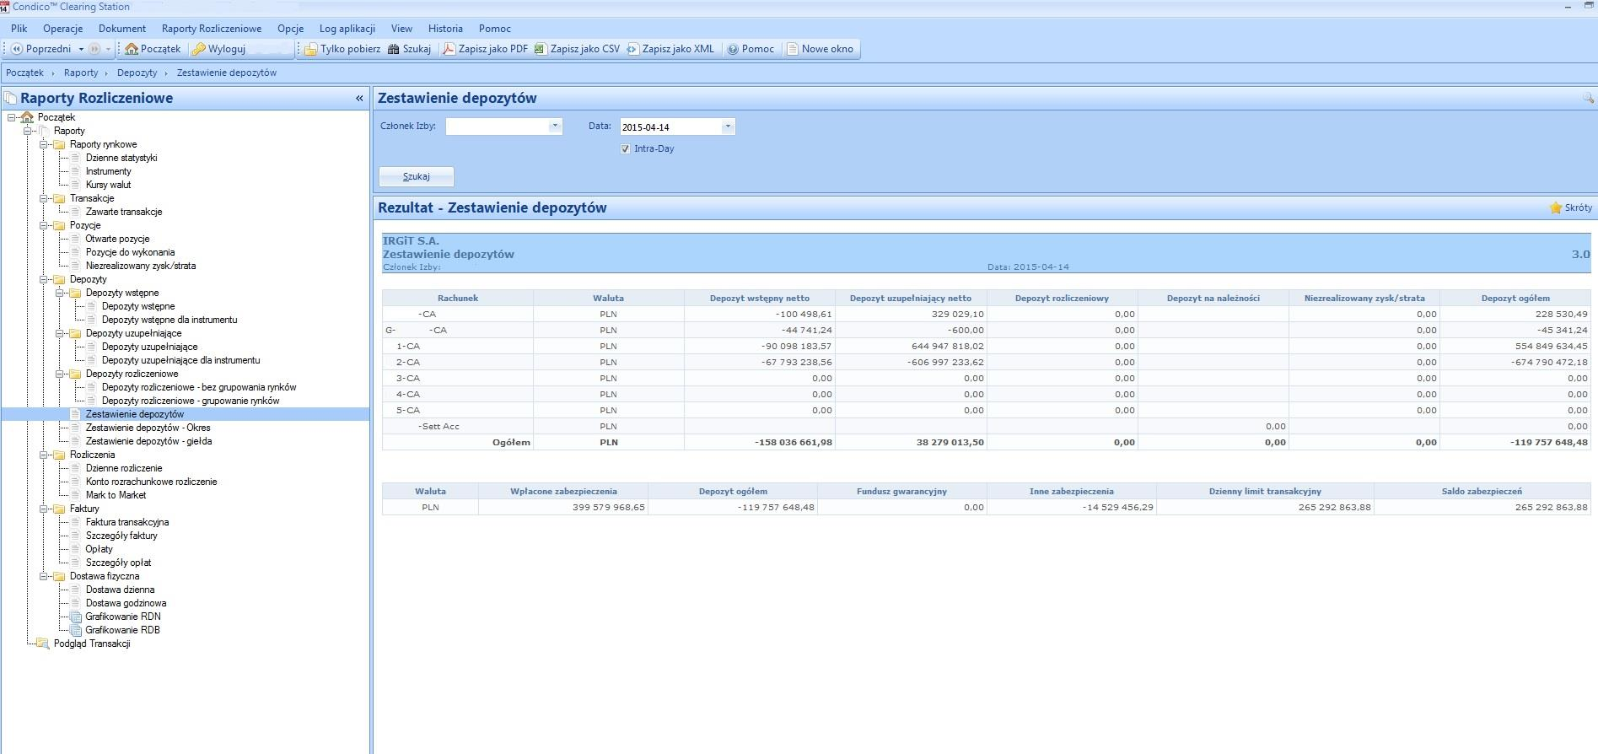Open the Operacje menu

click(x=62, y=29)
